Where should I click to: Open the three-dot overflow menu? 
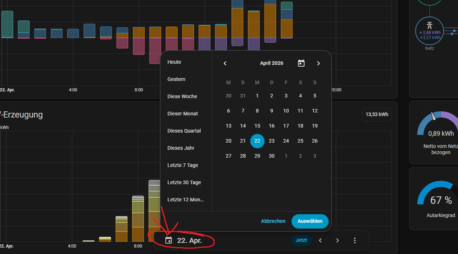[x=354, y=240]
